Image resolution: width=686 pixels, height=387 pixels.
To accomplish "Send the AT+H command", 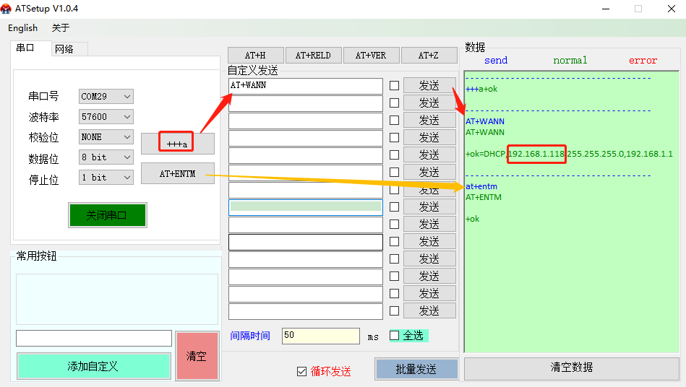I will tap(255, 56).
